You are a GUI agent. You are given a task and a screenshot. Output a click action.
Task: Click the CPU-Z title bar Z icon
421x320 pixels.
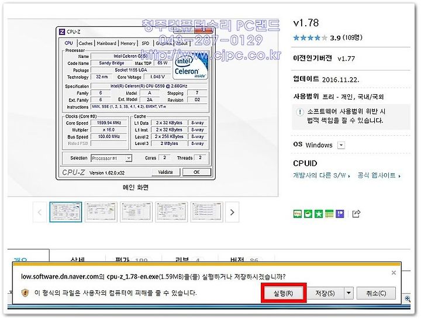(62, 32)
